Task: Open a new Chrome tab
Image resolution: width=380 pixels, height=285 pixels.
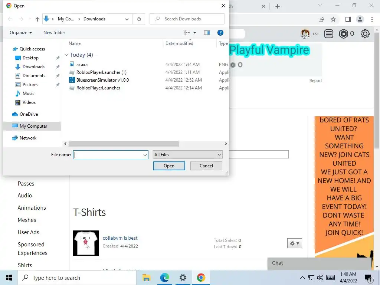Action: click(278, 7)
